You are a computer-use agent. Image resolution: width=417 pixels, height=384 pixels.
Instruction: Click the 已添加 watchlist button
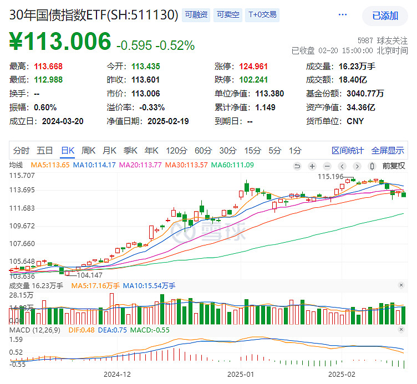point(385,16)
